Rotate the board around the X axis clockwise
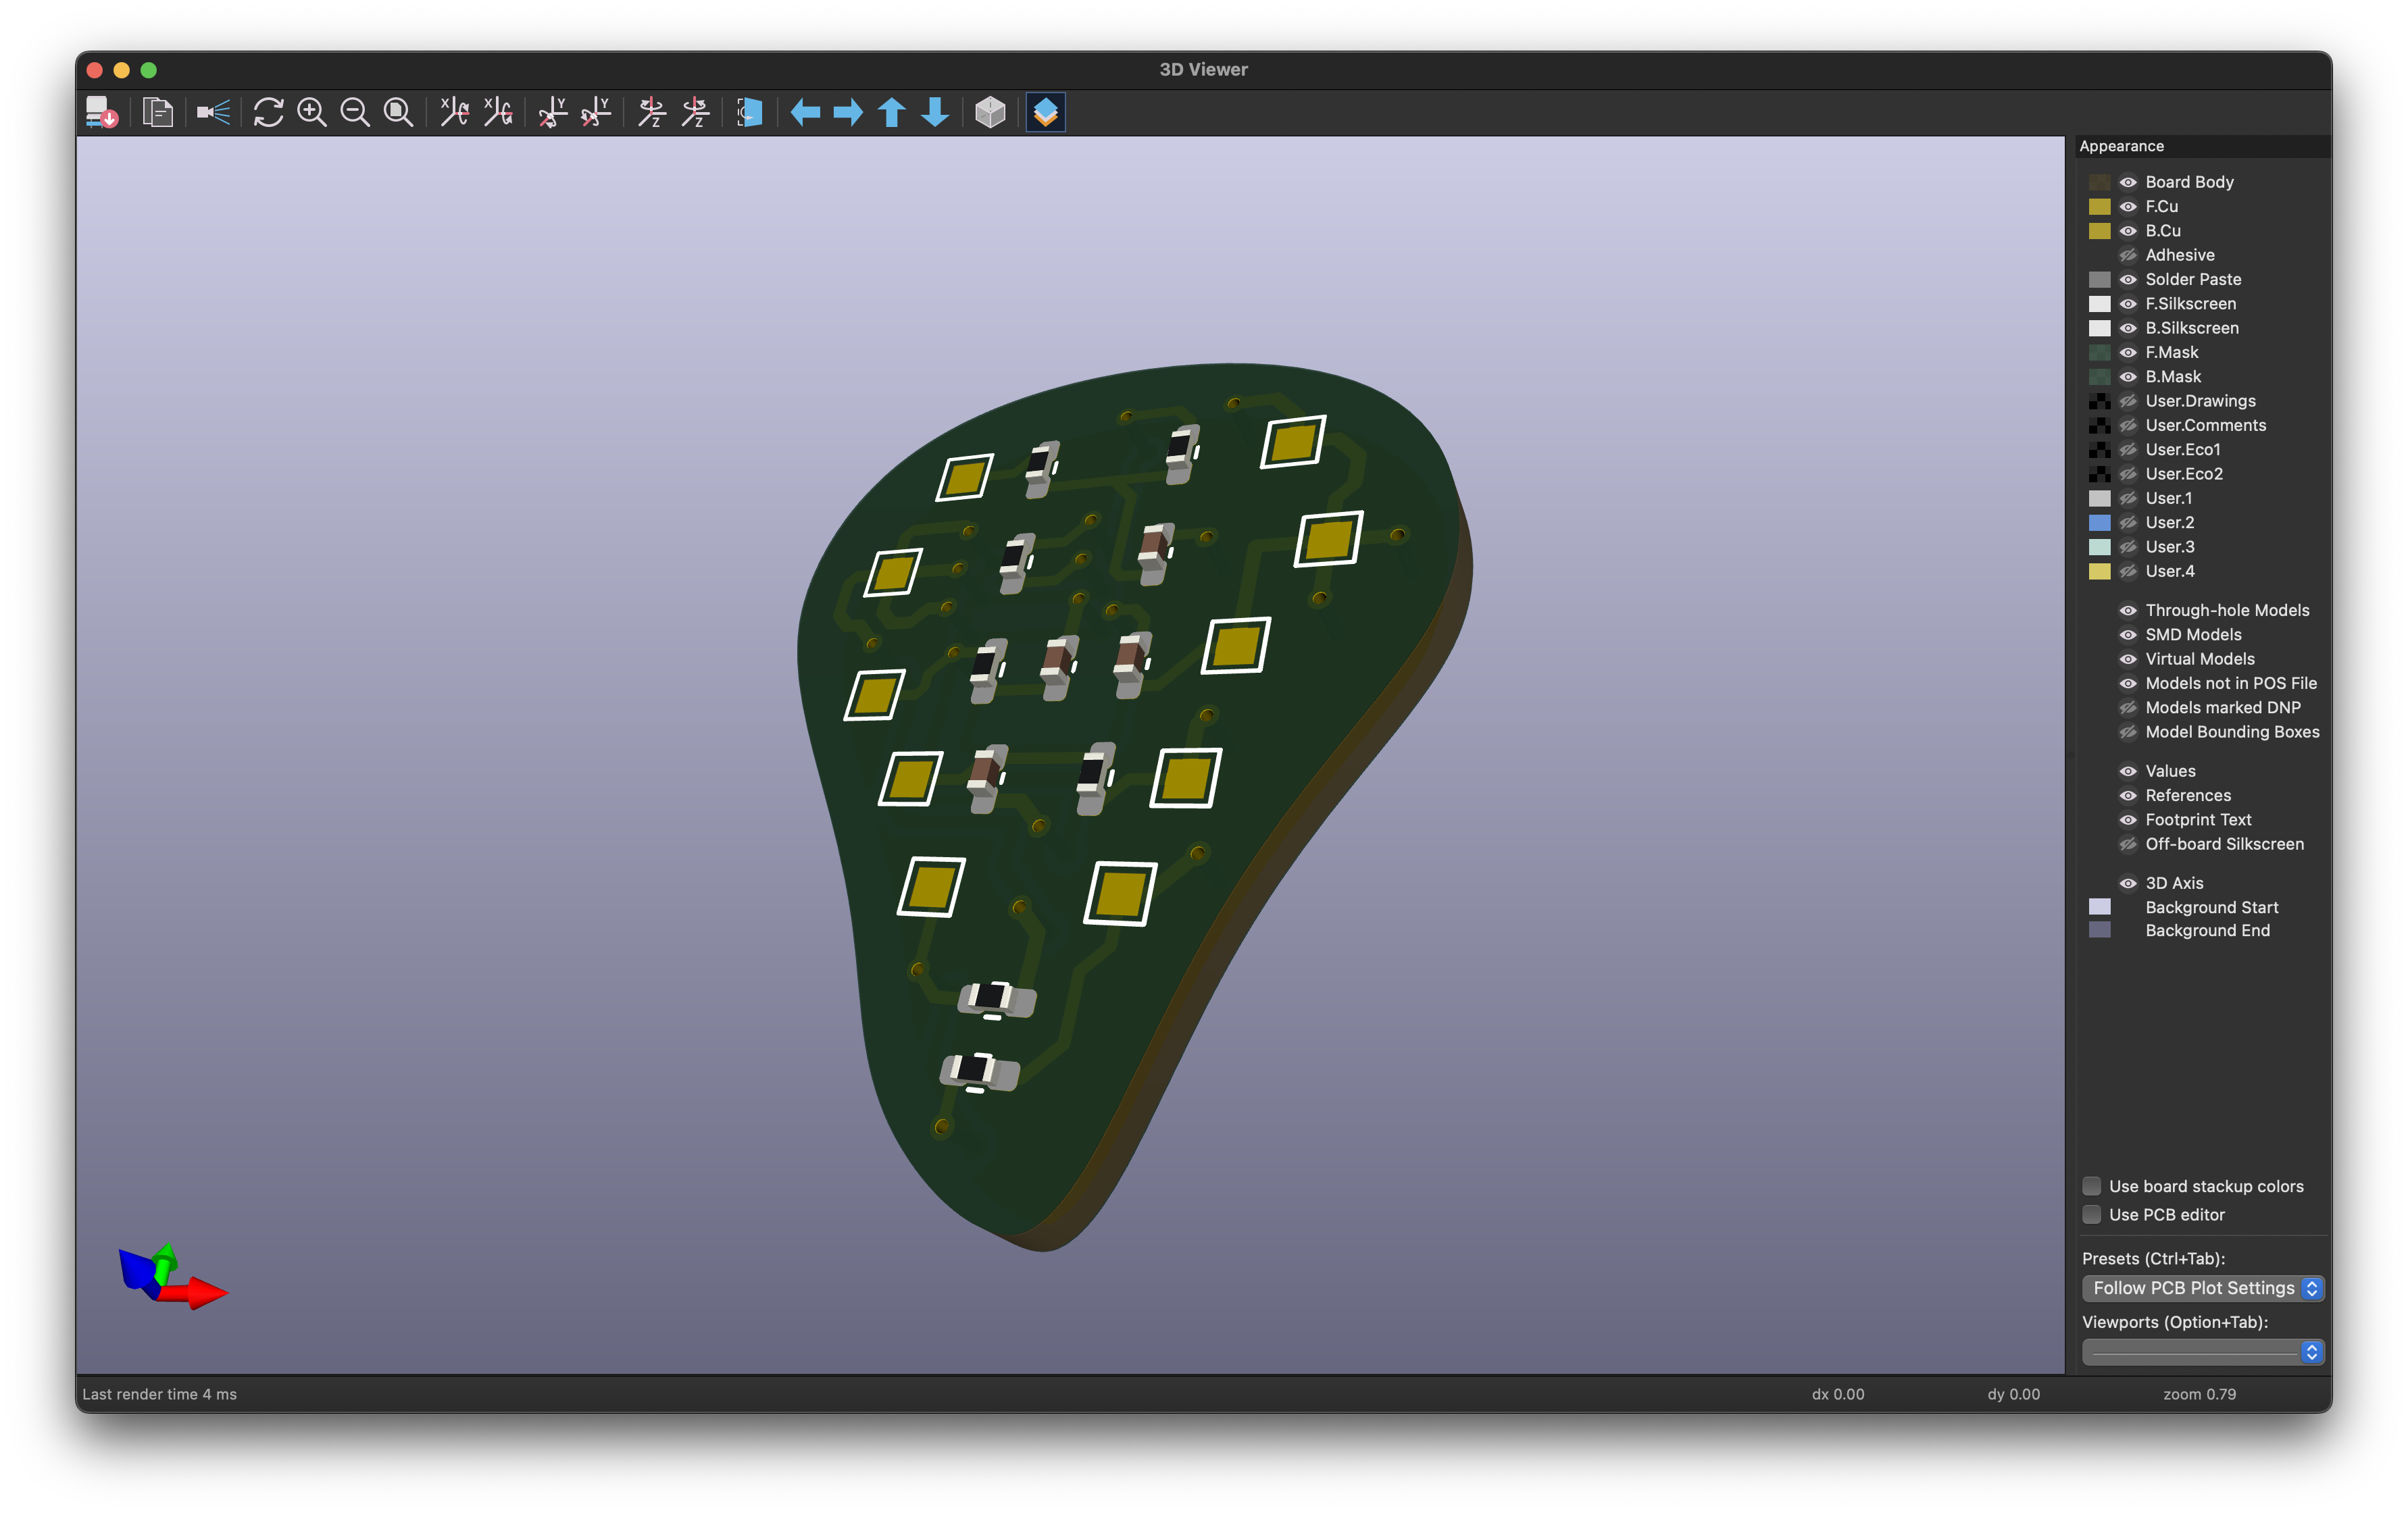This screenshot has height=1513, width=2408. (455, 113)
